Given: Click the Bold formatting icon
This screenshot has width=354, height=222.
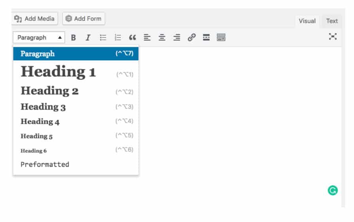Looking at the screenshot, I should pos(73,37).
